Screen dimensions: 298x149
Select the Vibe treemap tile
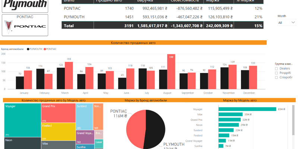(58, 145)
